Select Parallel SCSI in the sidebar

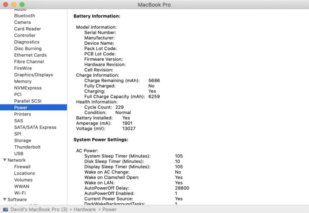click(x=28, y=101)
